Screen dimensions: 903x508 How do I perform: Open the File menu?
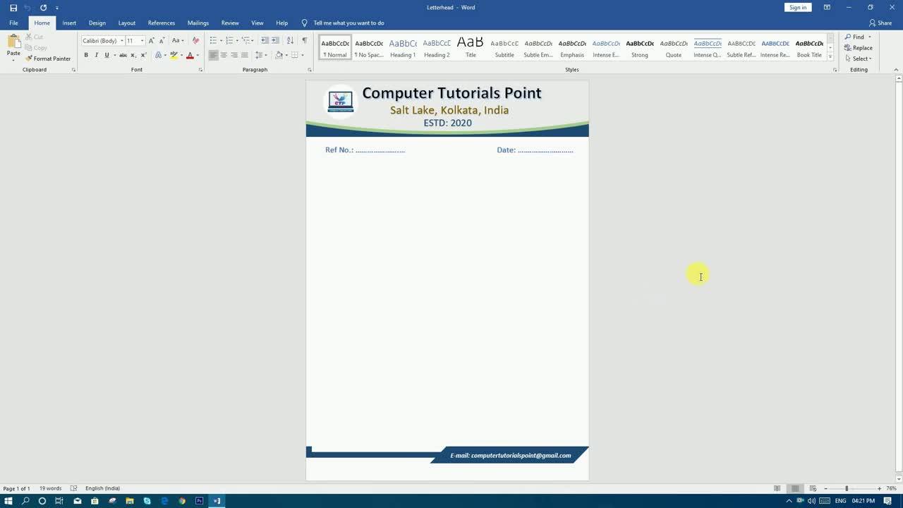13,23
